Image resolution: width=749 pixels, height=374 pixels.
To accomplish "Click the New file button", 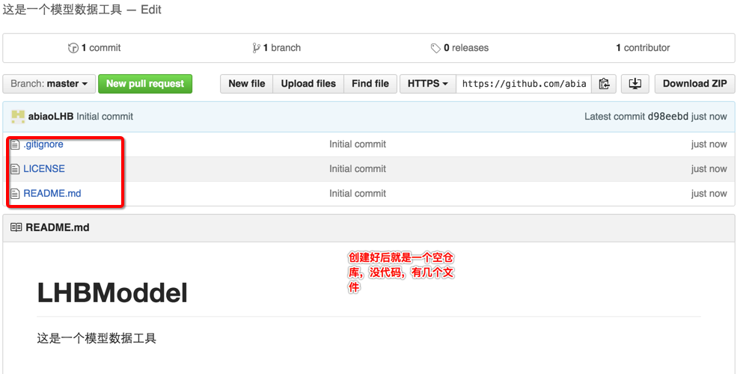I will click(246, 84).
